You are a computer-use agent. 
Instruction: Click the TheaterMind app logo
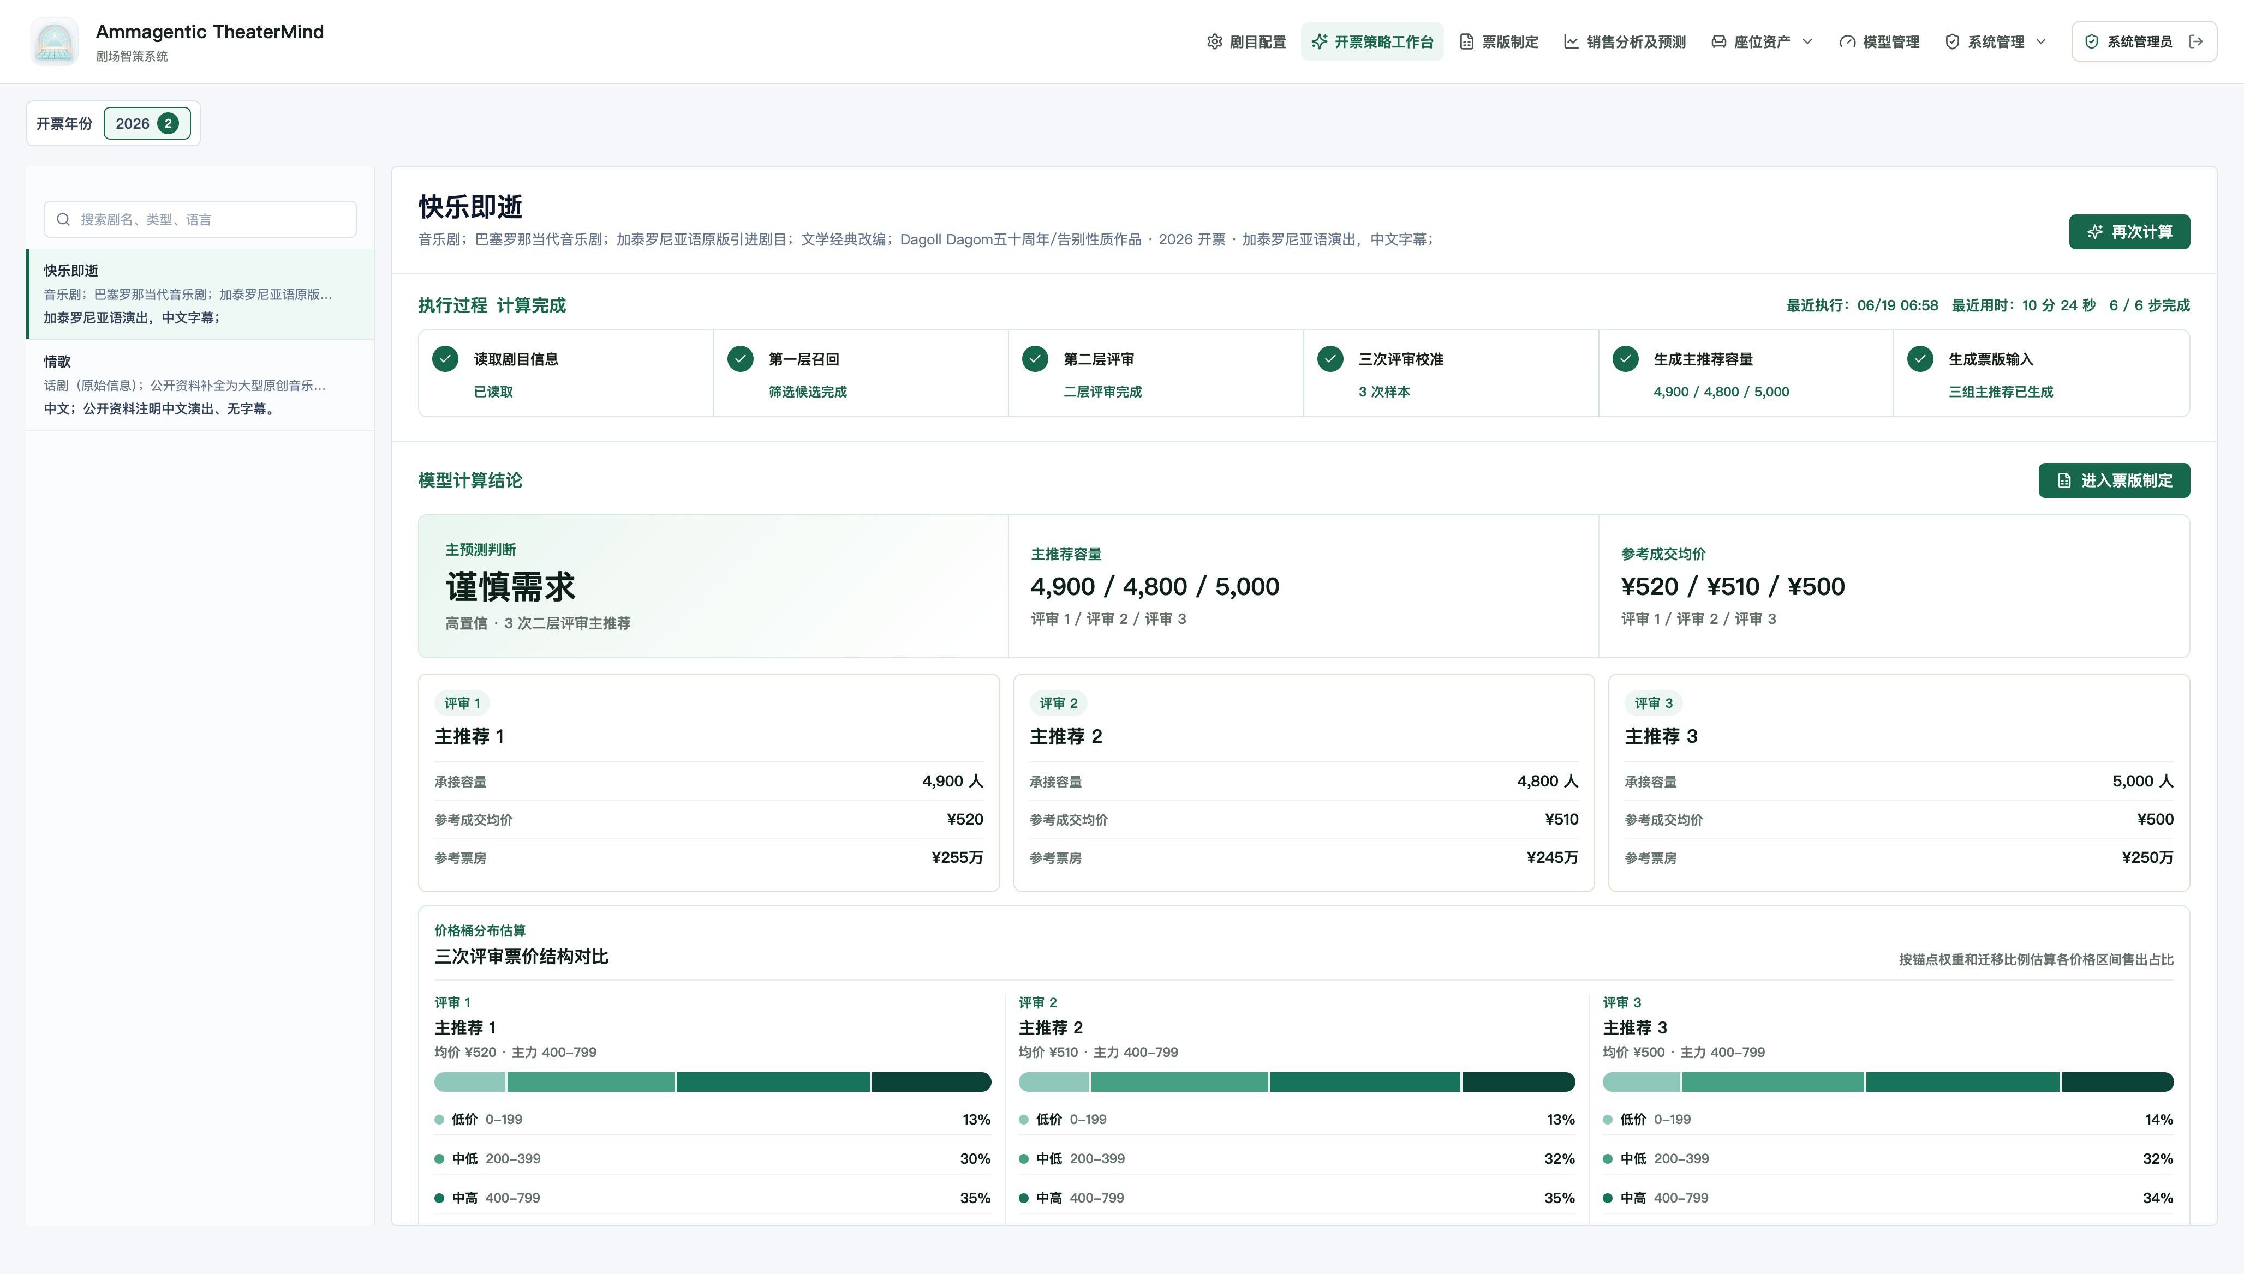point(54,41)
